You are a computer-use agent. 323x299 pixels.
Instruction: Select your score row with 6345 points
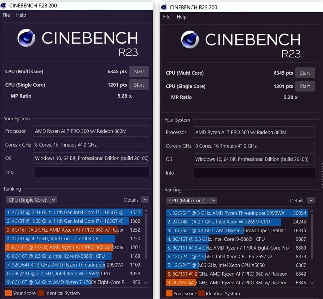pyautogui.click(x=237, y=283)
